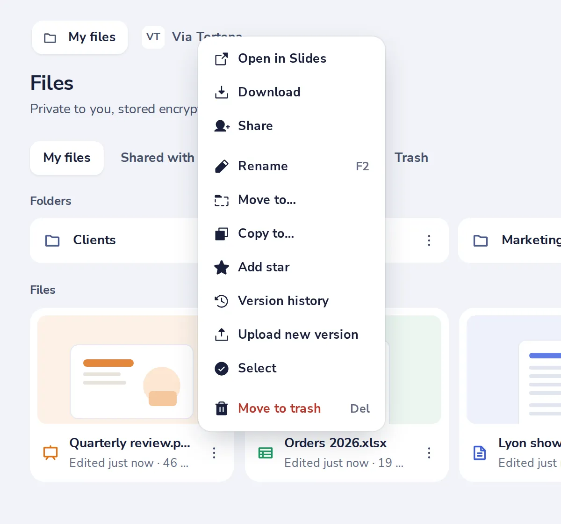This screenshot has width=561, height=524.
Task: Open options for the folder card beside Marketing
Action: (x=429, y=240)
